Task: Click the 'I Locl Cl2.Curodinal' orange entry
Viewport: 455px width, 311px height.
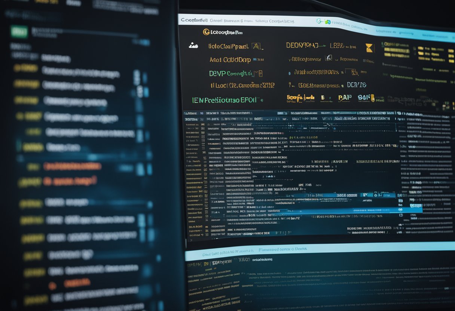Action: (242, 85)
